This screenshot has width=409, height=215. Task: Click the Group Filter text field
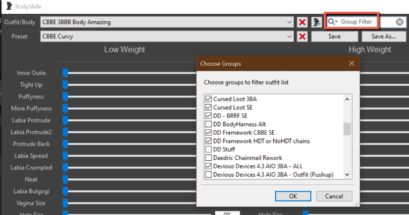click(x=366, y=22)
